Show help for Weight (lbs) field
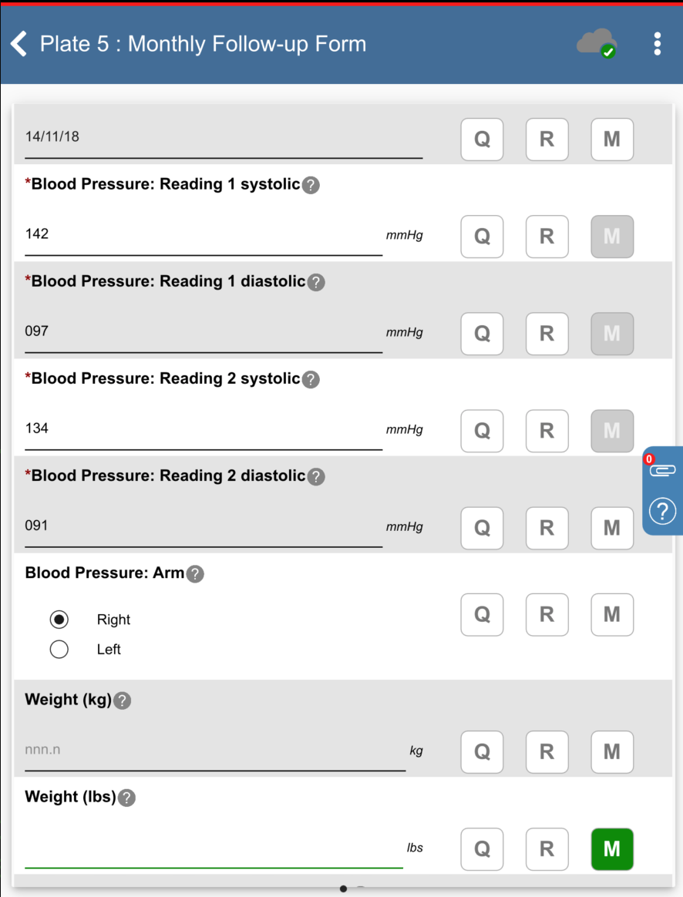The height and width of the screenshot is (897, 683). [126, 798]
